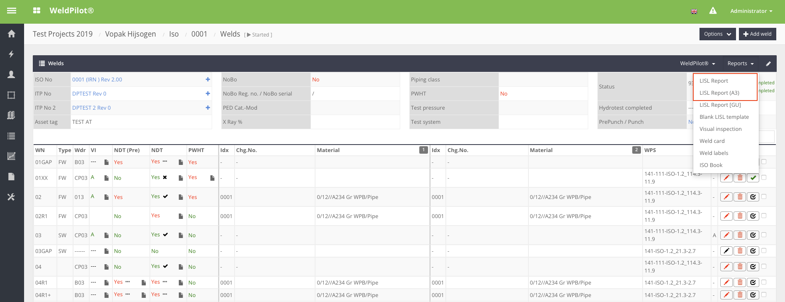
Task: Click the warning triangle icon in header
Action: click(713, 11)
